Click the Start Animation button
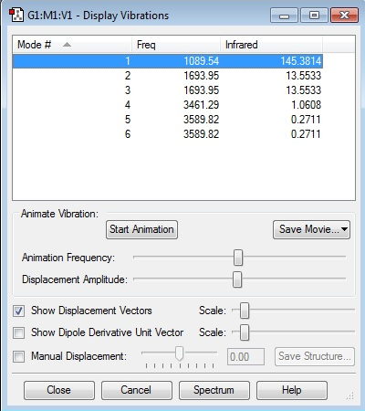 click(x=141, y=229)
